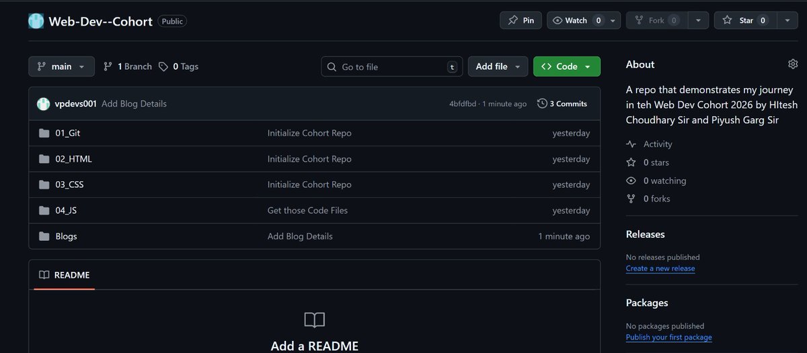Open commit hash 4bfdfbd

[463, 104]
